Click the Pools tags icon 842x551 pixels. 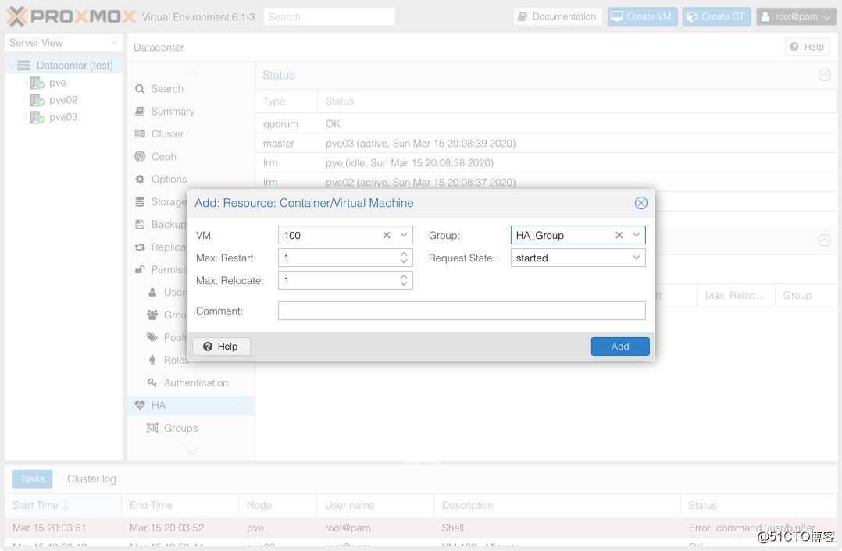click(152, 337)
